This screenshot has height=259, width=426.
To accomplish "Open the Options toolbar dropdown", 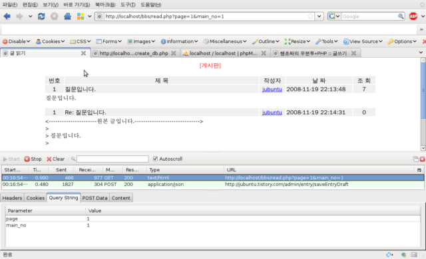I will click(x=402, y=41).
